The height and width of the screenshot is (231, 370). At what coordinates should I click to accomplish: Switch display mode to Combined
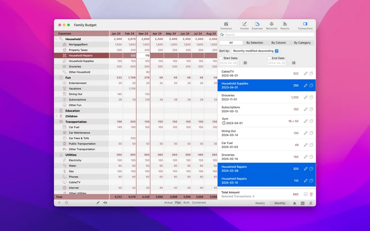(x=199, y=203)
